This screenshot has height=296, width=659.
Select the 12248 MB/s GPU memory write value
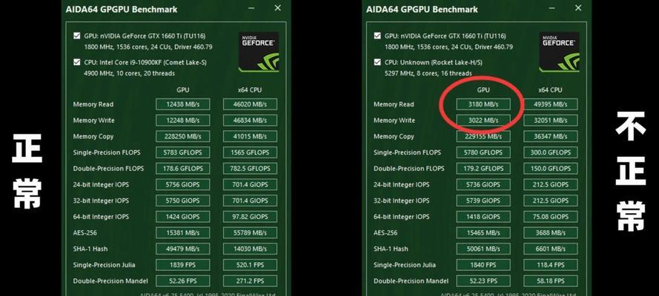(183, 121)
